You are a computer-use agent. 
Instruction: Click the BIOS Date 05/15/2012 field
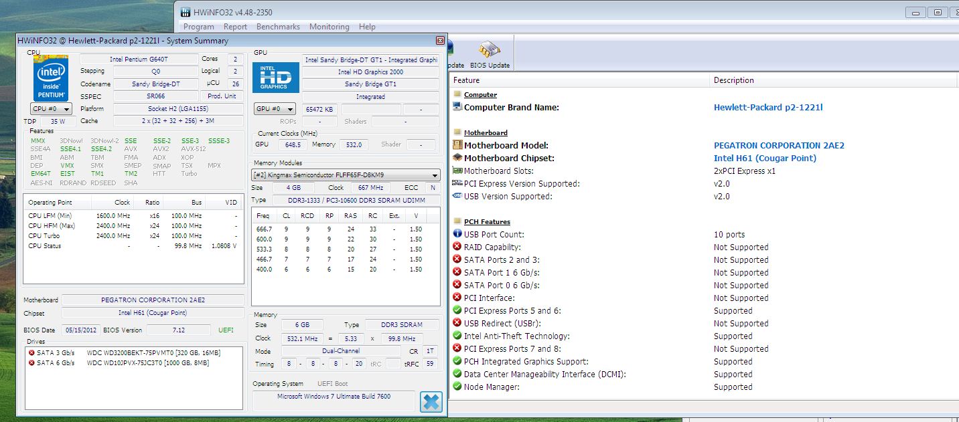coord(80,330)
